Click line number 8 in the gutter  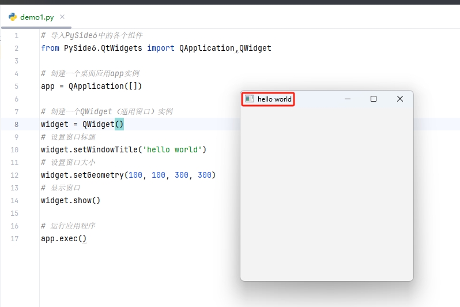16,125
